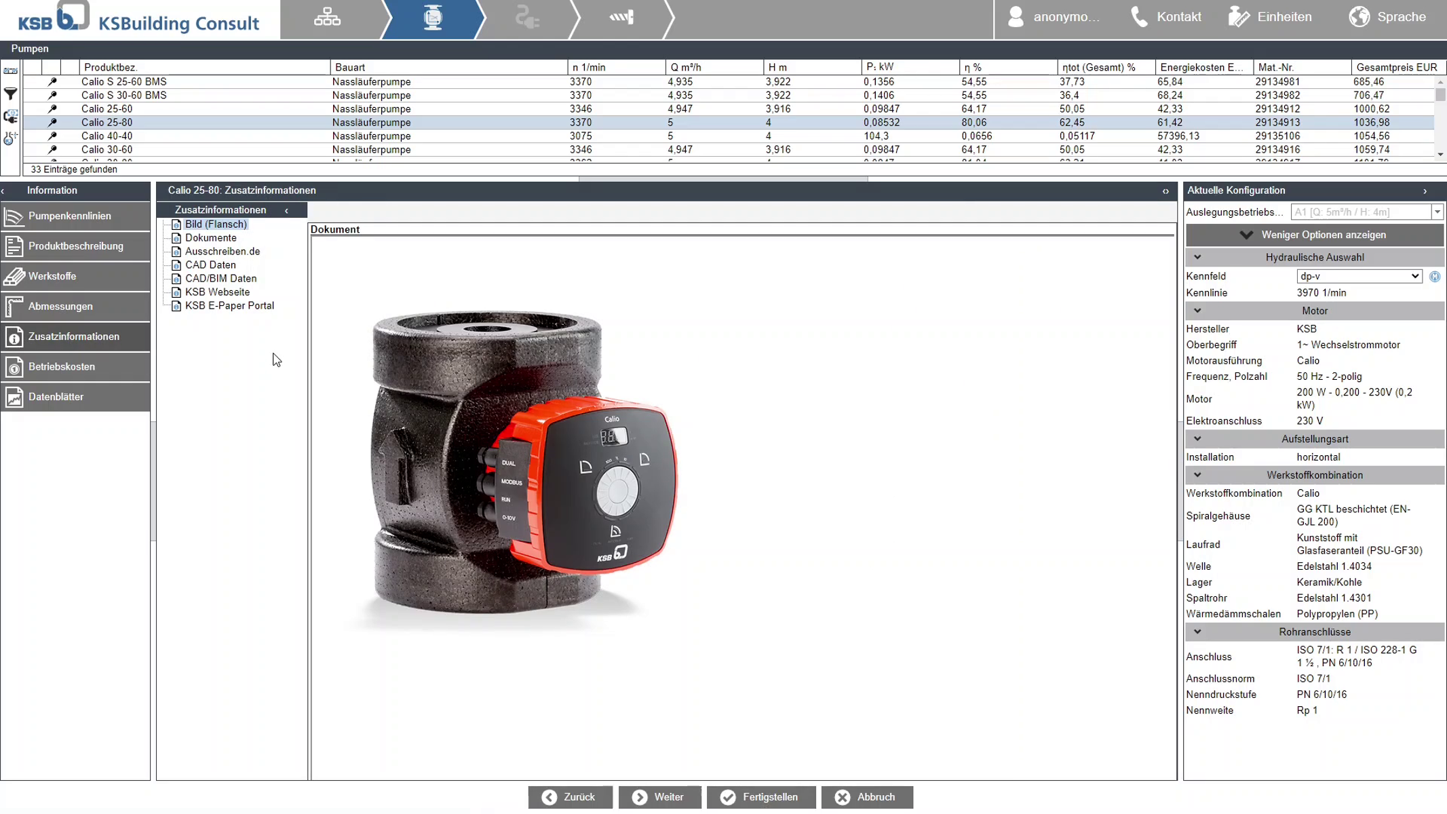Select Dokumente tree item
Screen dimensions: 1447x814
pos(211,237)
